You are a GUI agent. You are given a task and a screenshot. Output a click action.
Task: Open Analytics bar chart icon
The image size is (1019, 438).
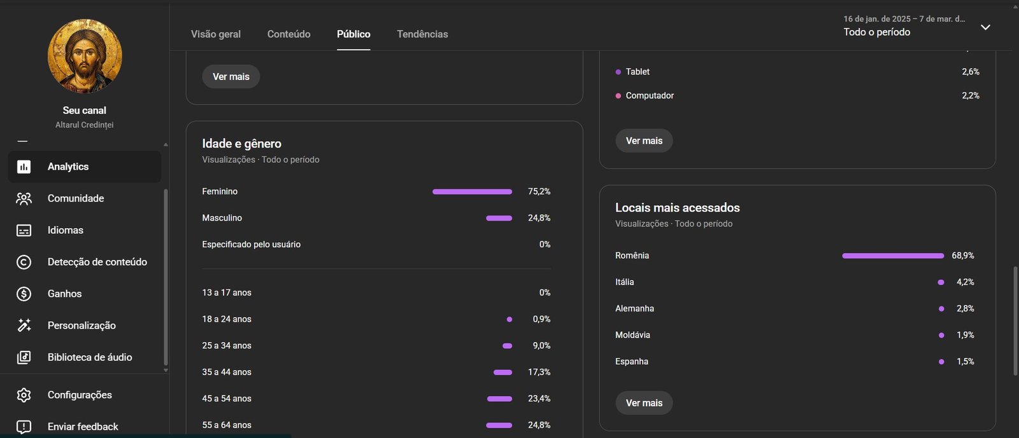point(24,167)
